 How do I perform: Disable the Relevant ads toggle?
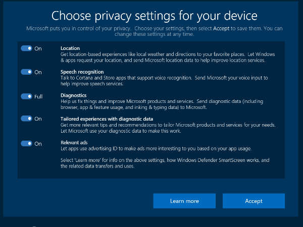[26, 143]
